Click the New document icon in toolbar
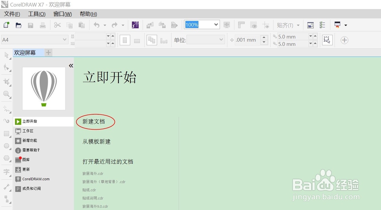The image size is (381, 210). (6, 25)
